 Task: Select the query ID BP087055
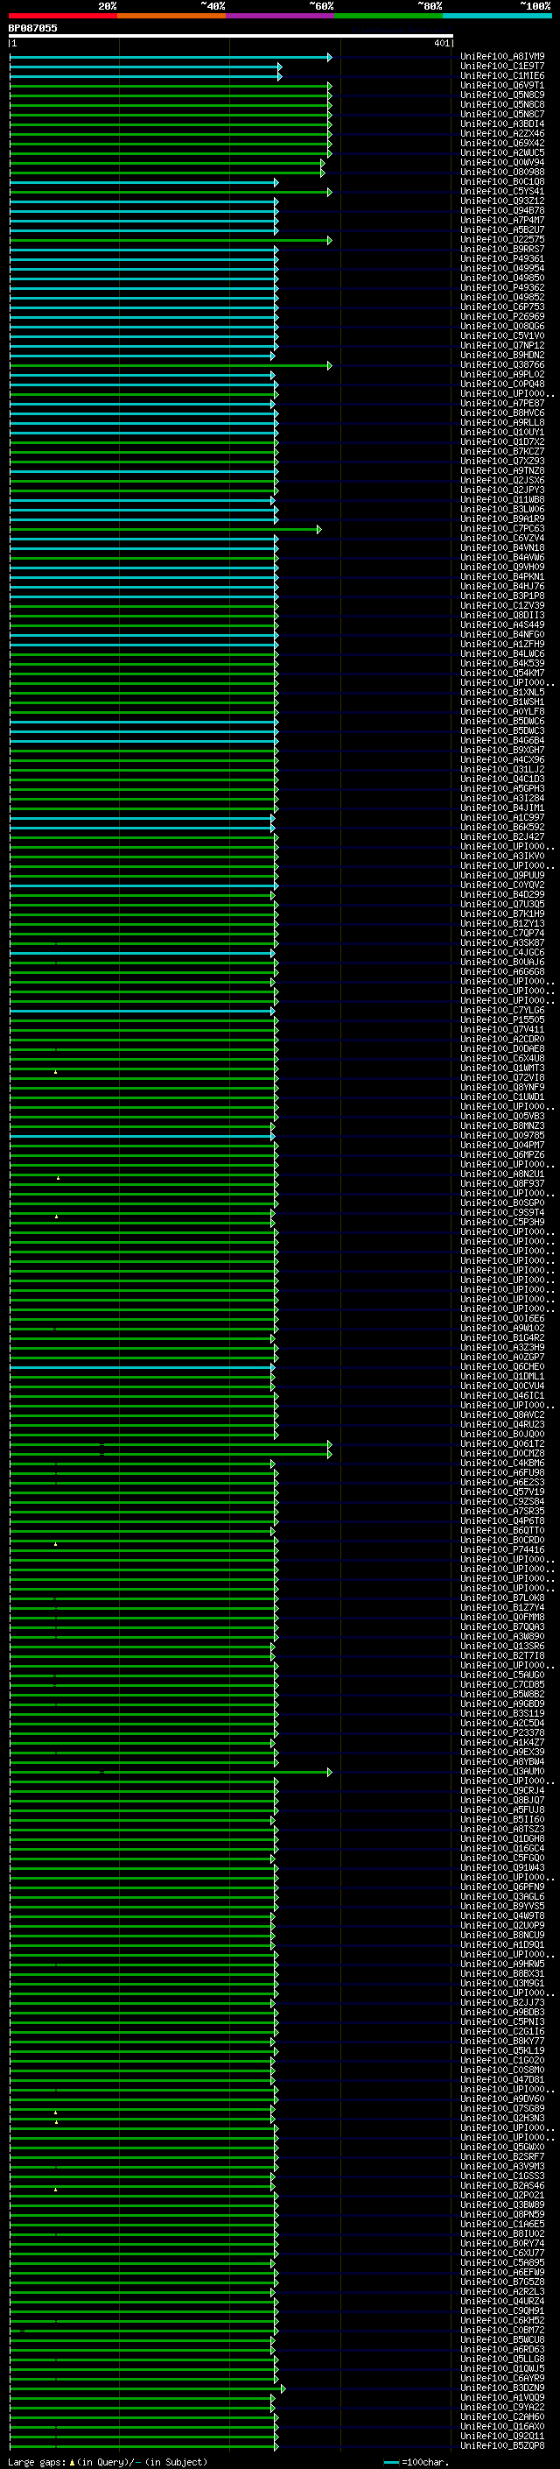[32, 29]
